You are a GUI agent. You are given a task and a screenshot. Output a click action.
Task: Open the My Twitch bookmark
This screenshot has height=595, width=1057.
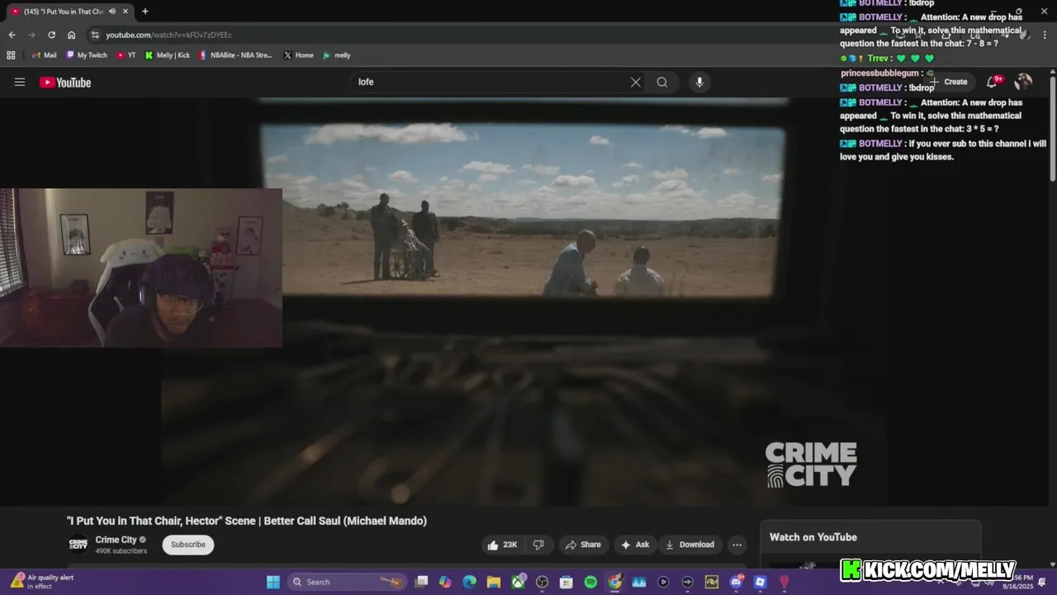pos(87,55)
